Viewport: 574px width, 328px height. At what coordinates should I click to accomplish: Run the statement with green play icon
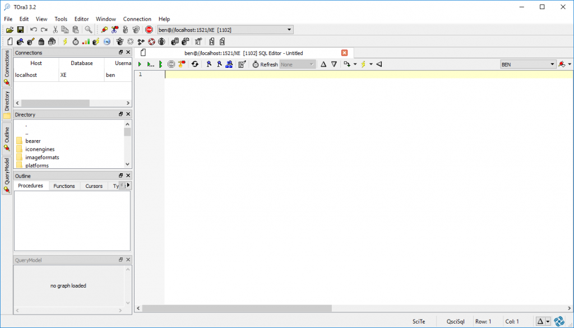140,64
